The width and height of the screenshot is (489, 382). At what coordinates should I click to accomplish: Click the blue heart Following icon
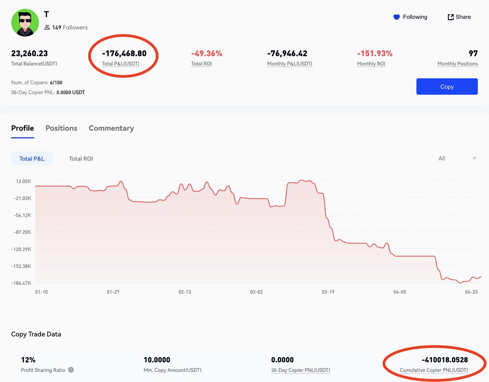tap(396, 17)
